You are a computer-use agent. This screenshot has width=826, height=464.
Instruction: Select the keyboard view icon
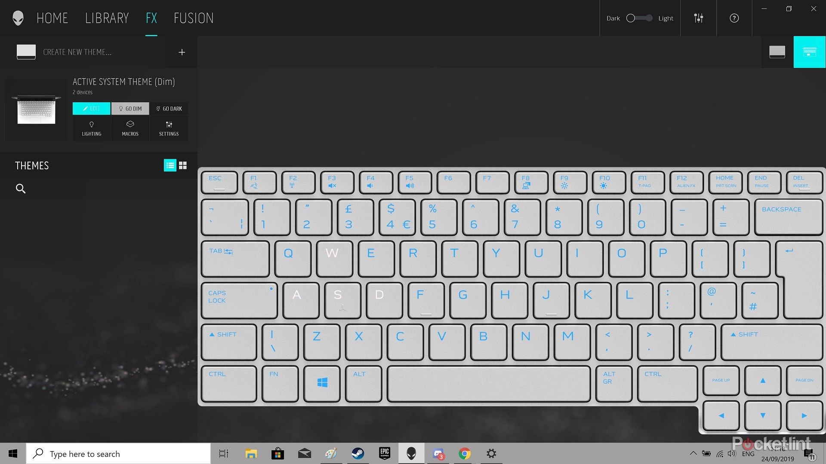810,52
